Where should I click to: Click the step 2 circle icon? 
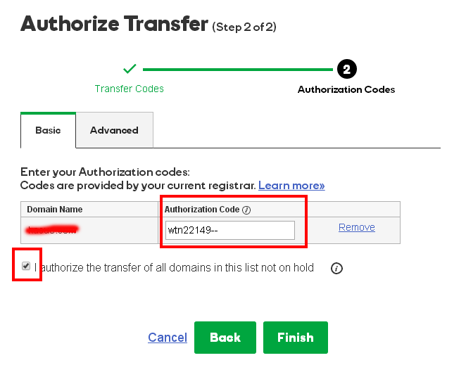[346, 69]
